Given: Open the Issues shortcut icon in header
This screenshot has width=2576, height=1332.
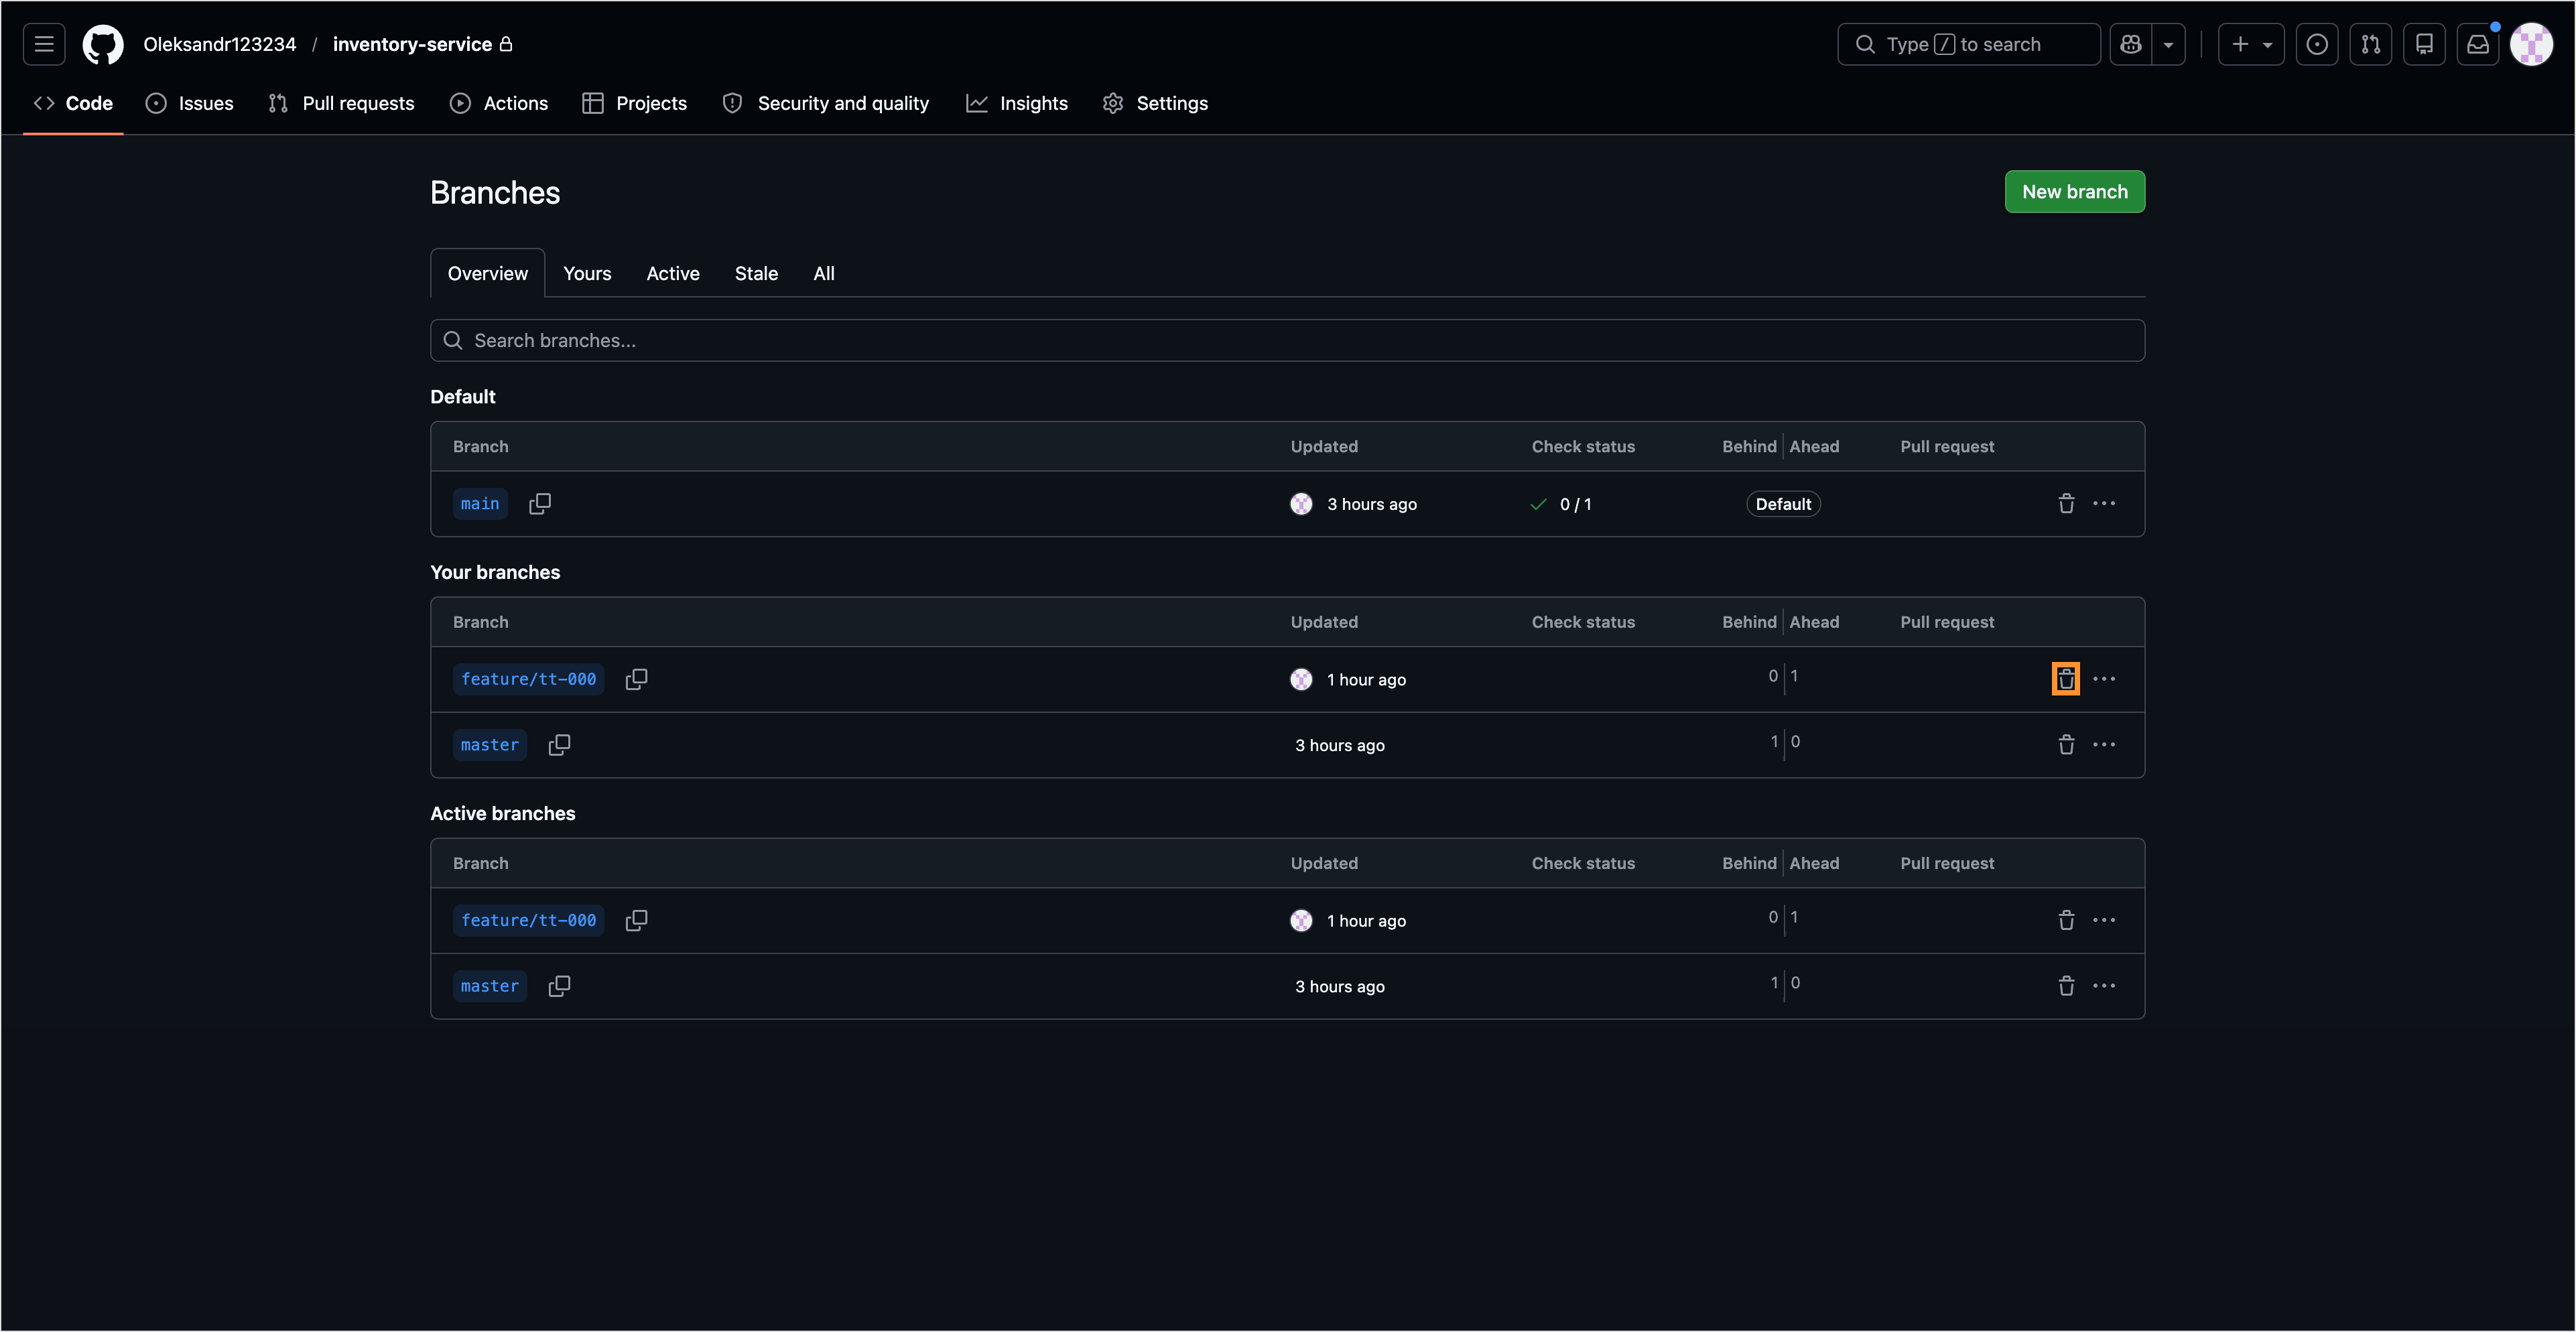Looking at the screenshot, I should coord(2317,44).
